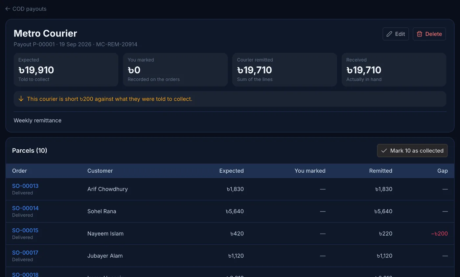Select customer Nayeem Islam
Screen dimensions: 460x277
(105, 234)
